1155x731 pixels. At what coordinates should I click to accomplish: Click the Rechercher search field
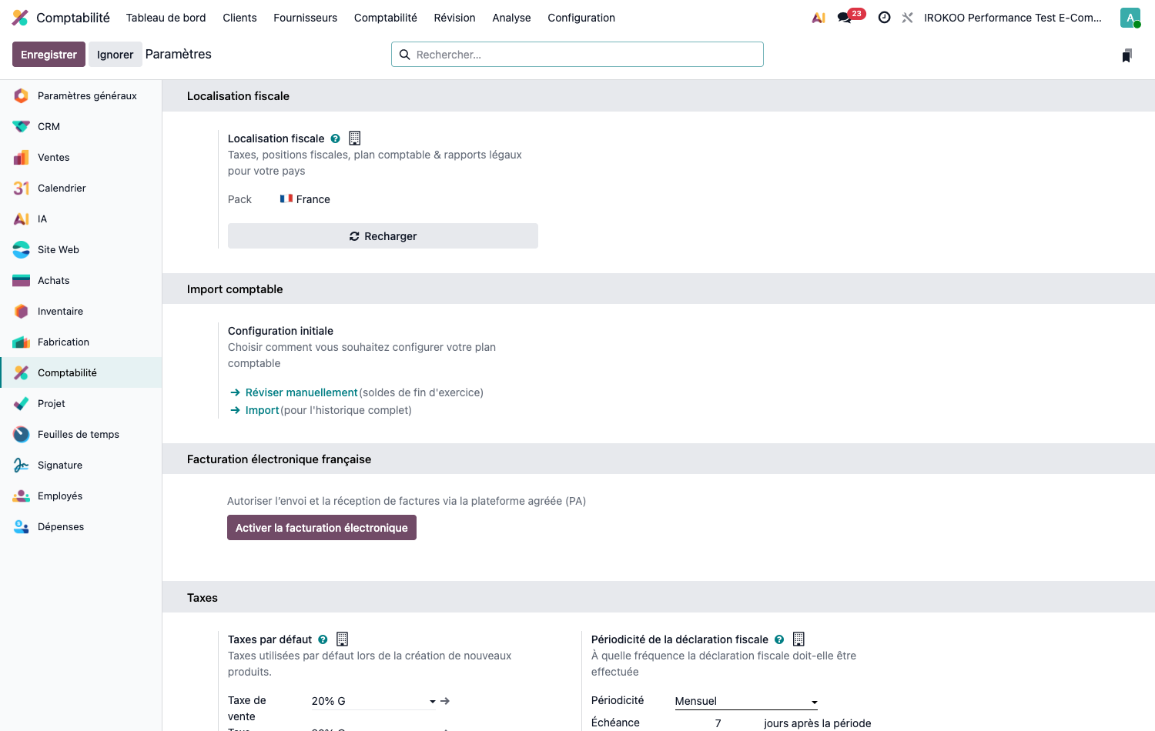tap(577, 55)
